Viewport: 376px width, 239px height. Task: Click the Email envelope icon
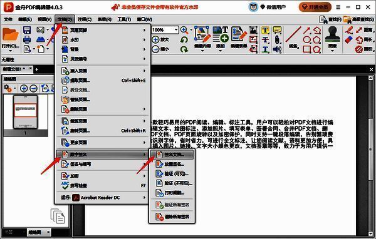[x=41, y=30]
